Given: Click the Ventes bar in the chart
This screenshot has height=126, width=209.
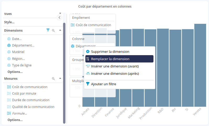Looking at the screenshot, I should pos(200,65).
